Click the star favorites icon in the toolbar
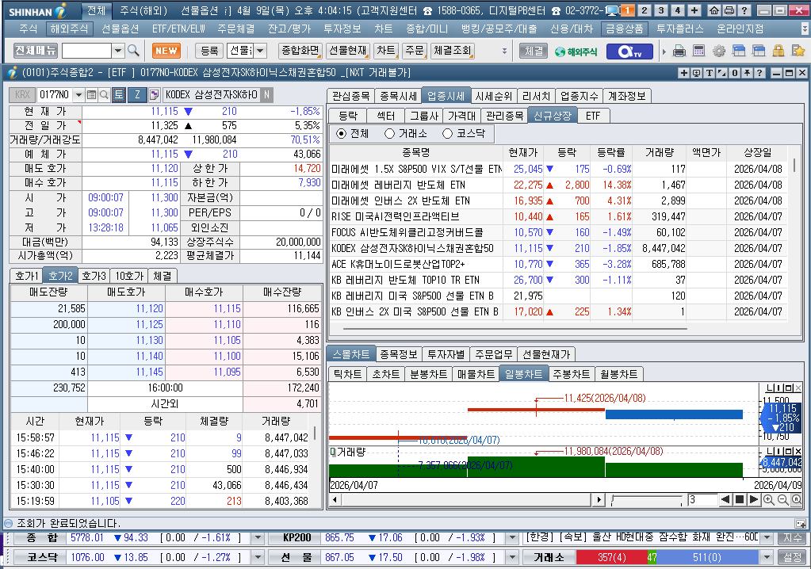The width and height of the screenshot is (811, 569). click(x=798, y=51)
